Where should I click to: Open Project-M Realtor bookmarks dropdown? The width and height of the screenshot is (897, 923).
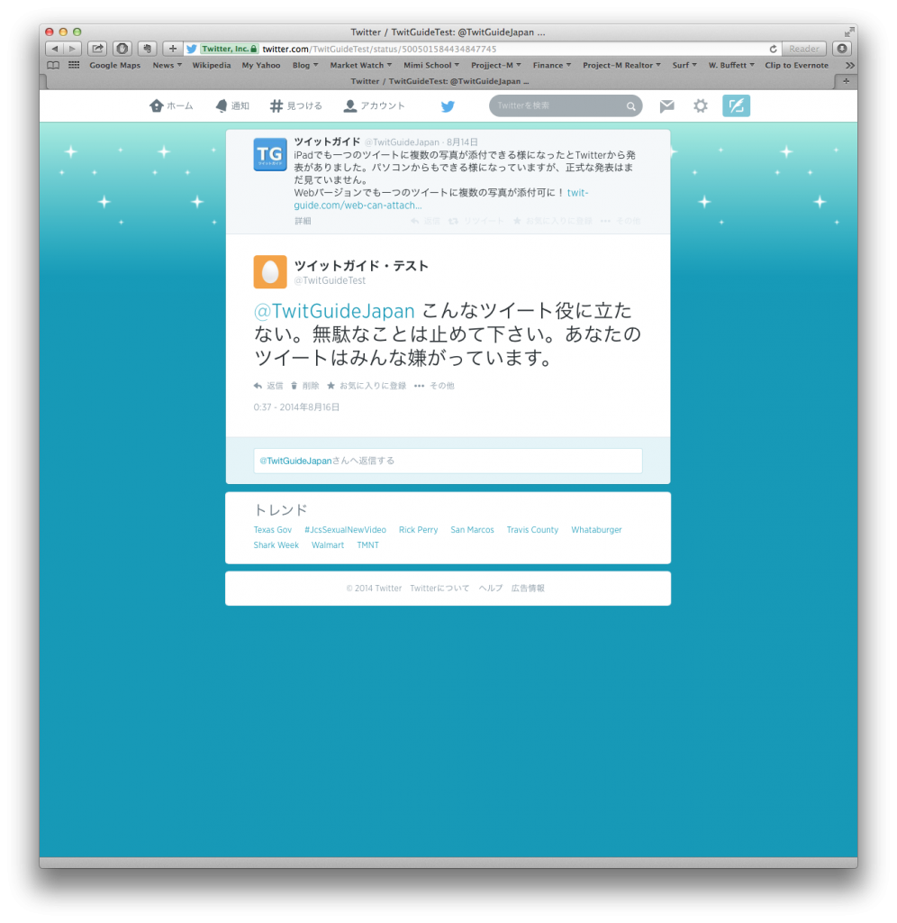coord(621,65)
